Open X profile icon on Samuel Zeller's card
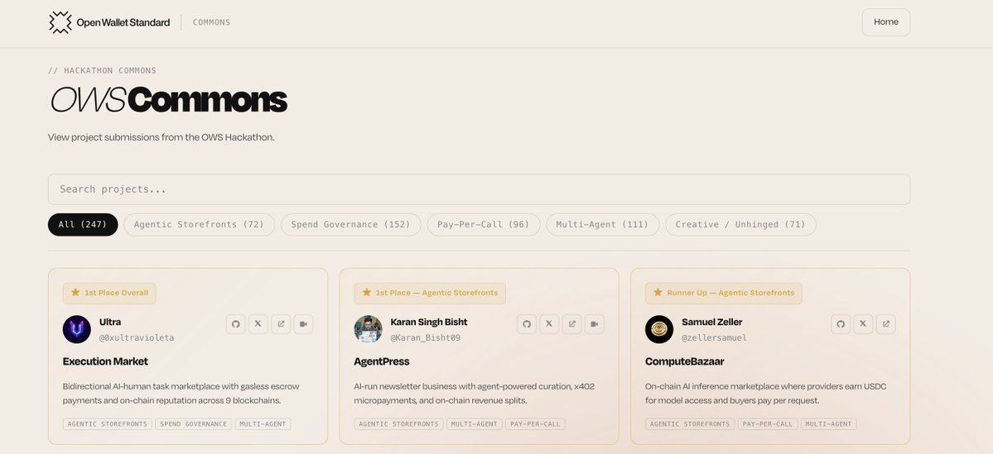The height and width of the screenshot is (454, 993). click(863, 323)
